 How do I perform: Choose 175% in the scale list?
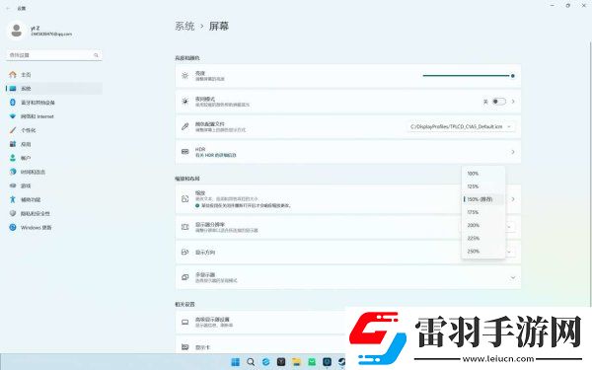[483, 212]
